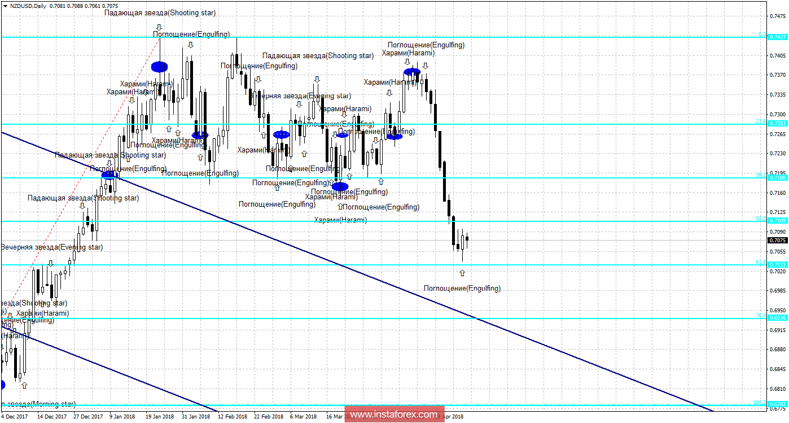Click the 0.7405 price axis value
This screenshot has height=423, width=789.
point(778,55)
